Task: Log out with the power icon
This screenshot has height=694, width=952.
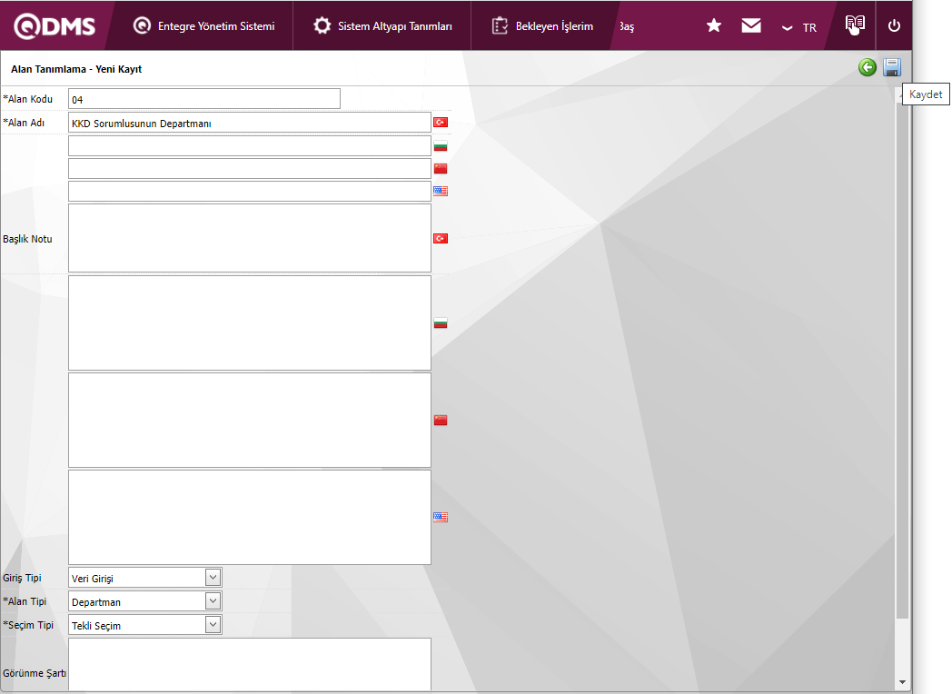Action: pos(894,25)
